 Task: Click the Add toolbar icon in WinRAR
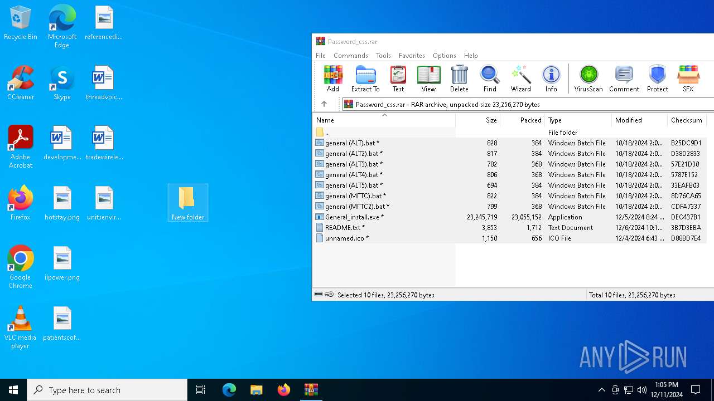coord(333,79)
